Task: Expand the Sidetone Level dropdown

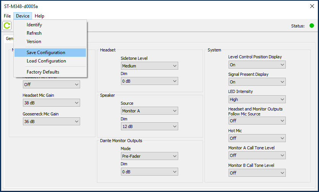Action: click(x=149, y=66)
